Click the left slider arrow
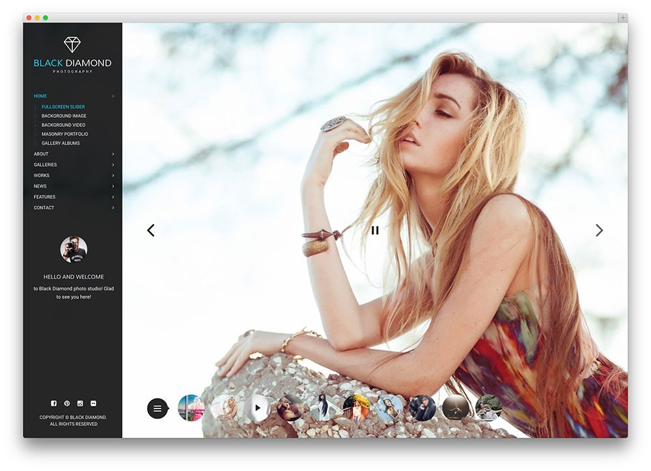Viewport: 651px width, 471px height. [150, 230]
